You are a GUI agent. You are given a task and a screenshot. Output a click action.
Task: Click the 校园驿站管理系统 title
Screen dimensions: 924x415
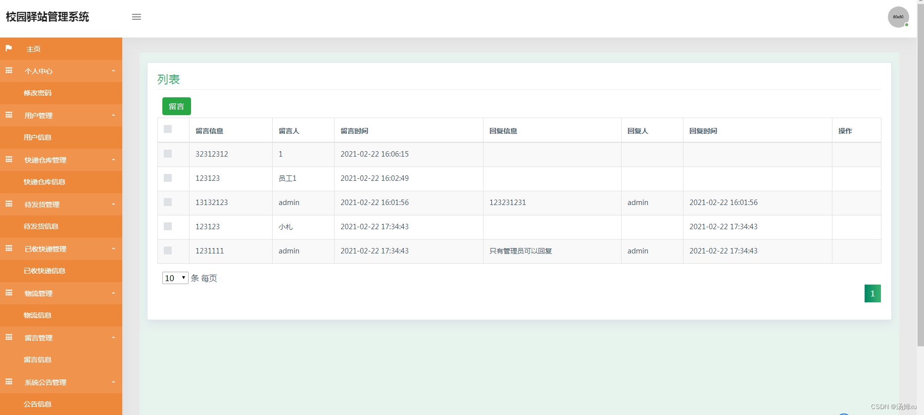(48, 17)
